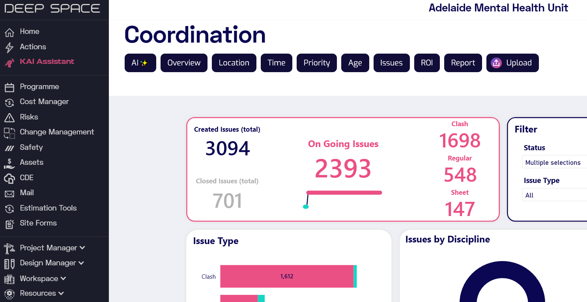Click the Clash count 1698
This screenshot has width=587, height=302.
click(x=460, y=140)
